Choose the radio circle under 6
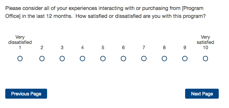 point(123,59)
